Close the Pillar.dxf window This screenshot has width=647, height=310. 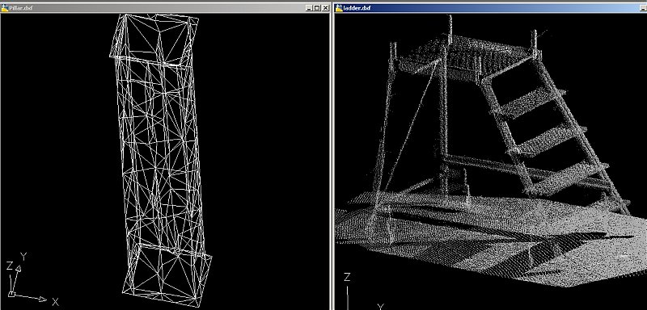coord(325,8)
